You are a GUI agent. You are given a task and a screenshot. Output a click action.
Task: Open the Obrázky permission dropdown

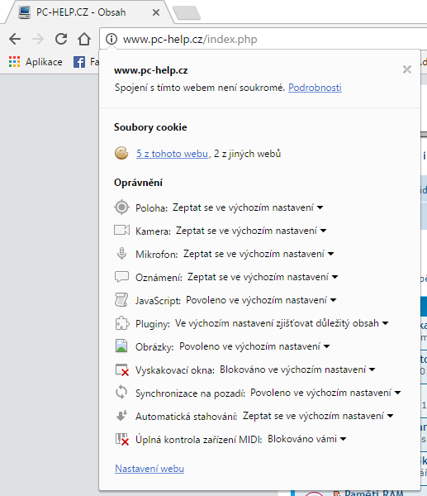click(254, 346)
